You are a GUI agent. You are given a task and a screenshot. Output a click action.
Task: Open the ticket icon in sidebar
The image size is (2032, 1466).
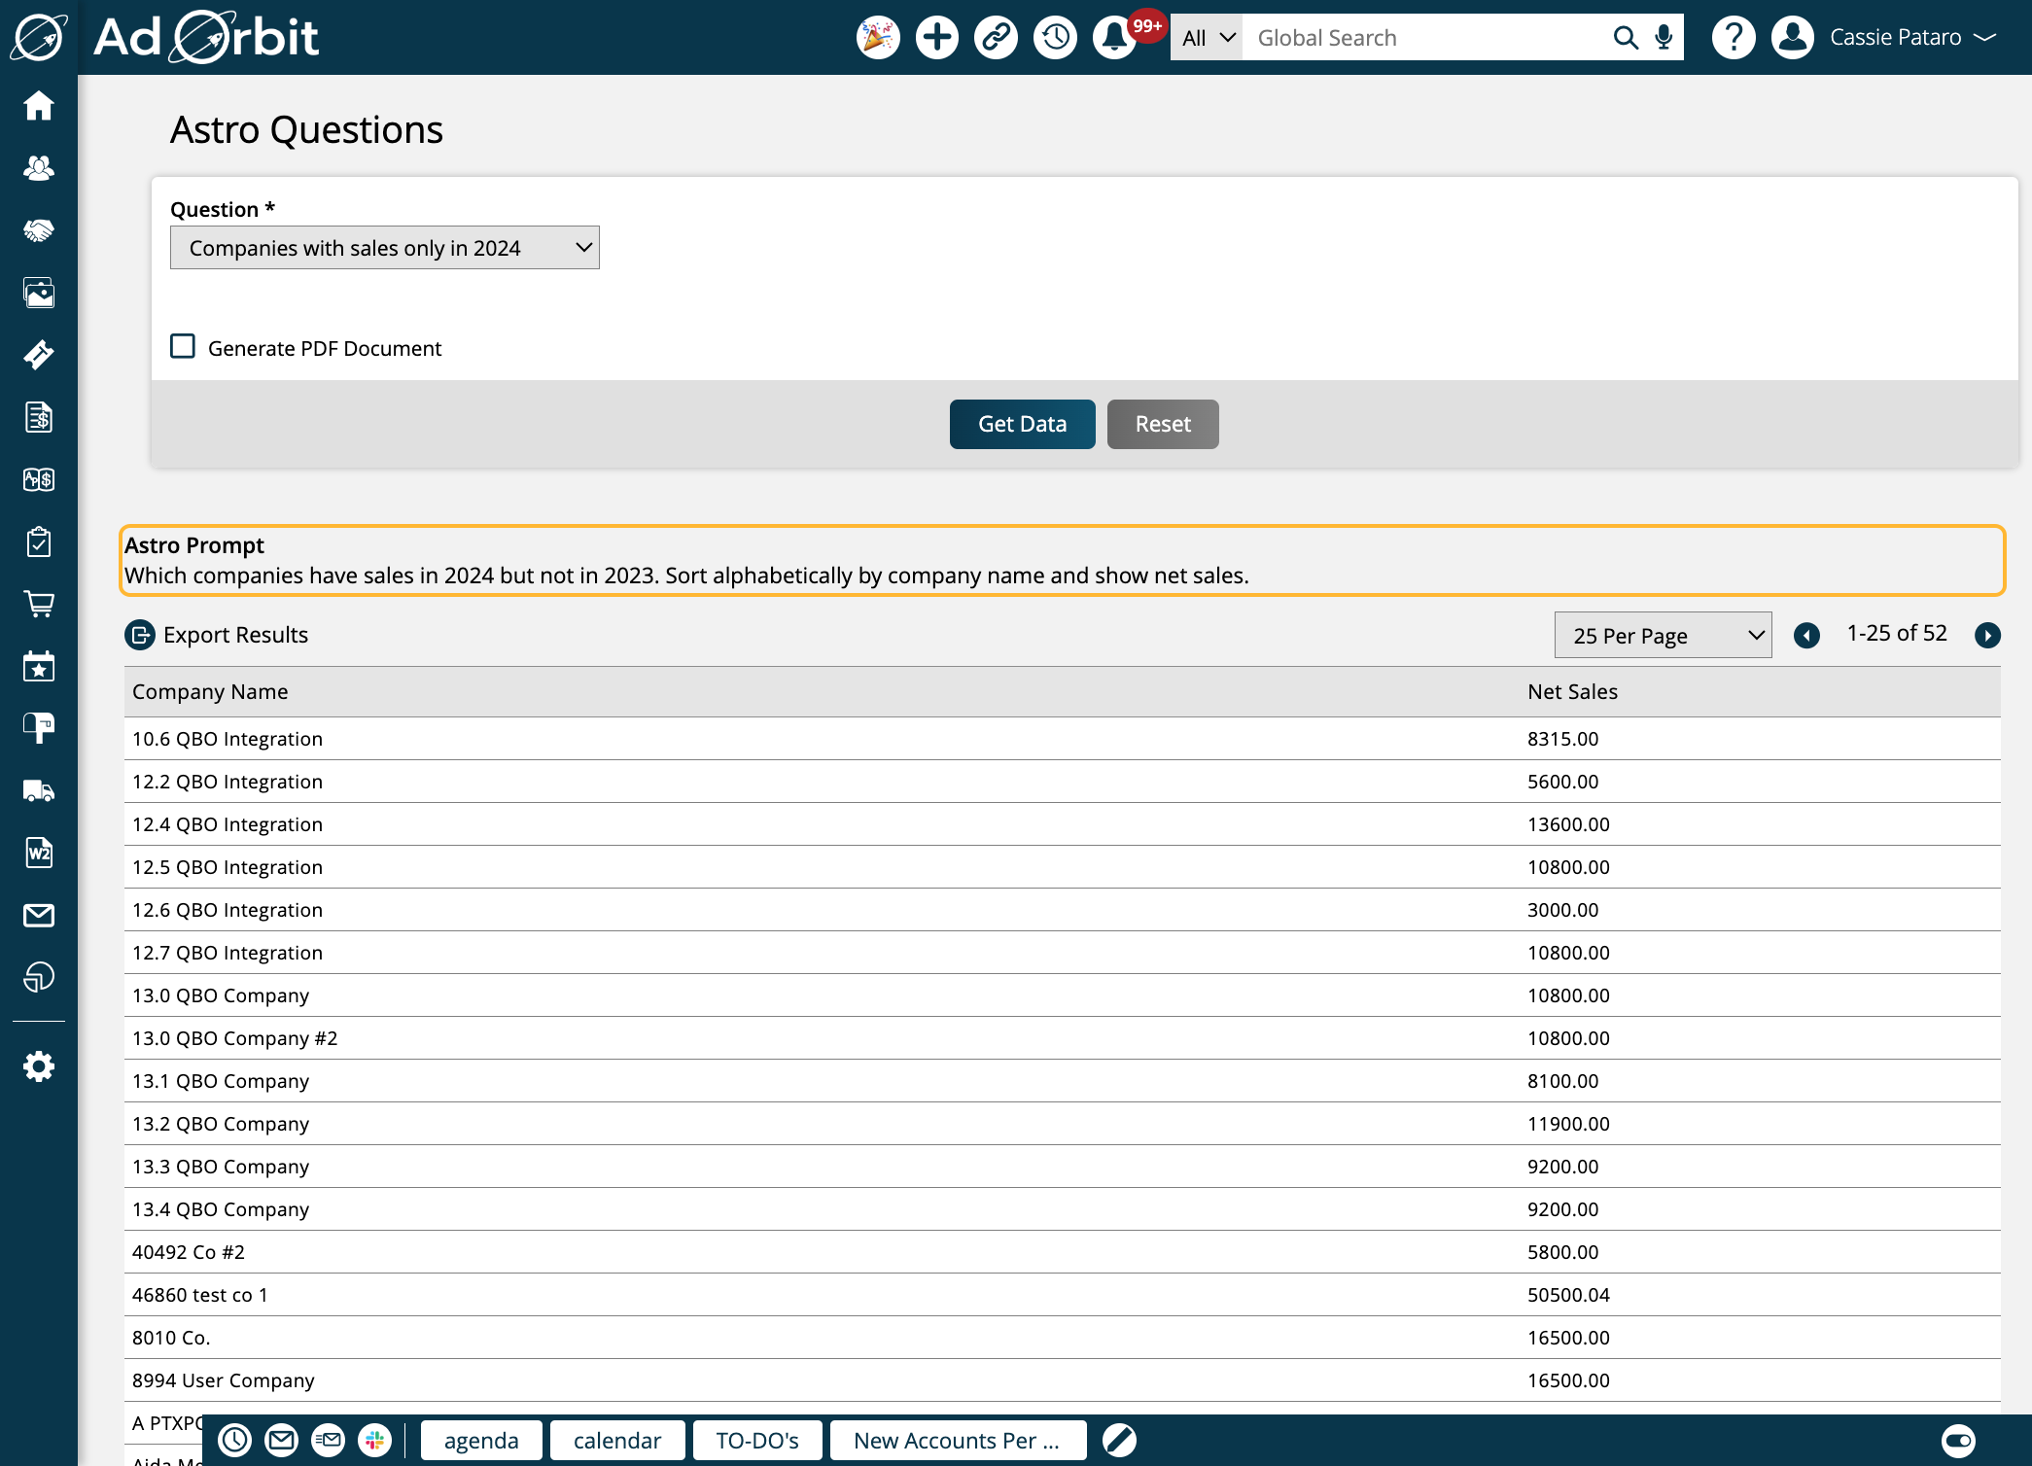coord(39,355)
